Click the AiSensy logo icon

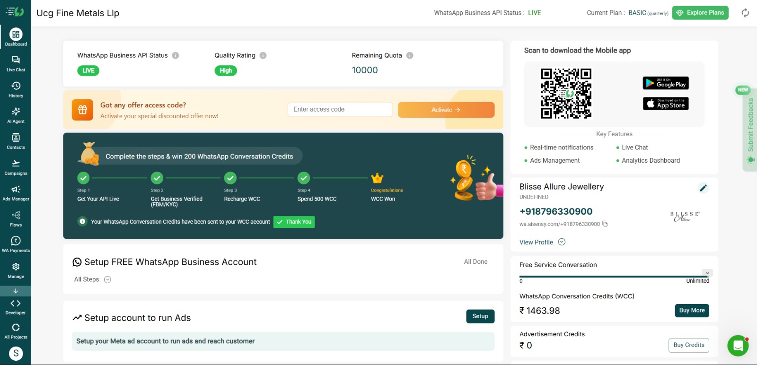[15, 11]
